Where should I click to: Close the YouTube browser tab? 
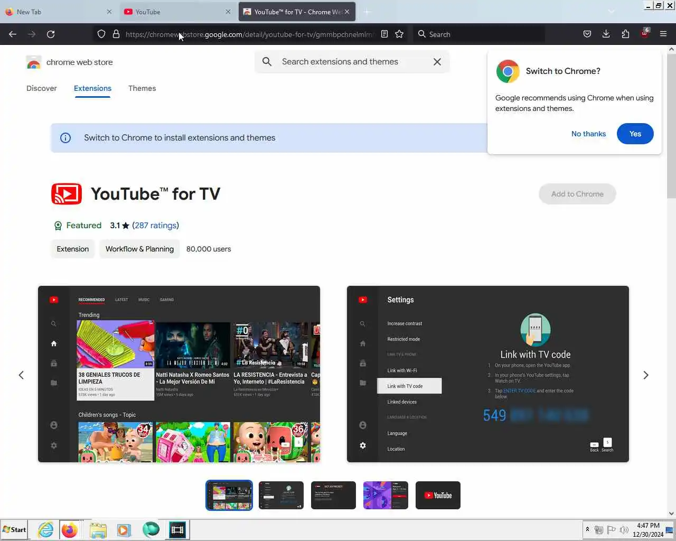[x=228, y=12]
